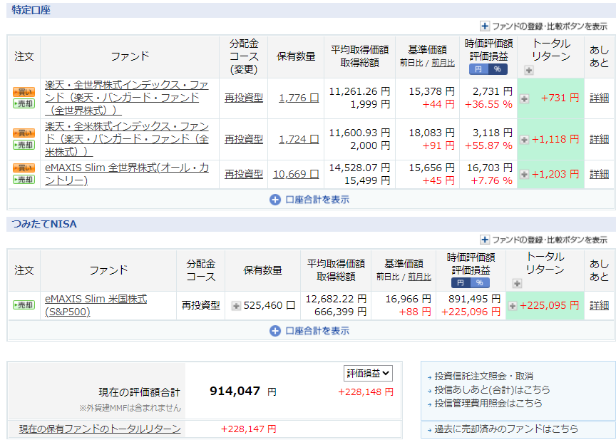Click 再投資型 link for 楽天・全米株式 fund
The image size is (616, 440).
[x=244, y=138]
